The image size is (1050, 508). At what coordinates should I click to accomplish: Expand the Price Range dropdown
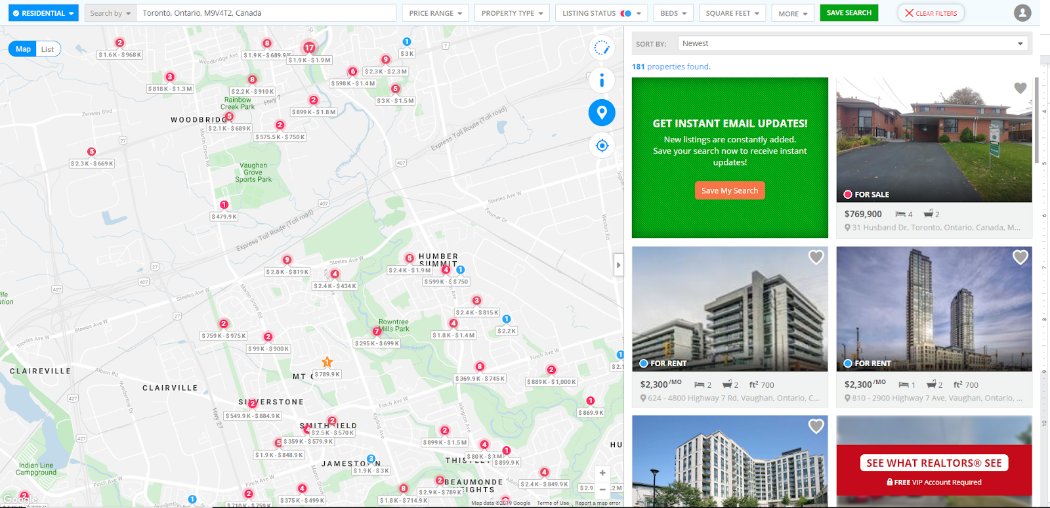pos(435,13)
